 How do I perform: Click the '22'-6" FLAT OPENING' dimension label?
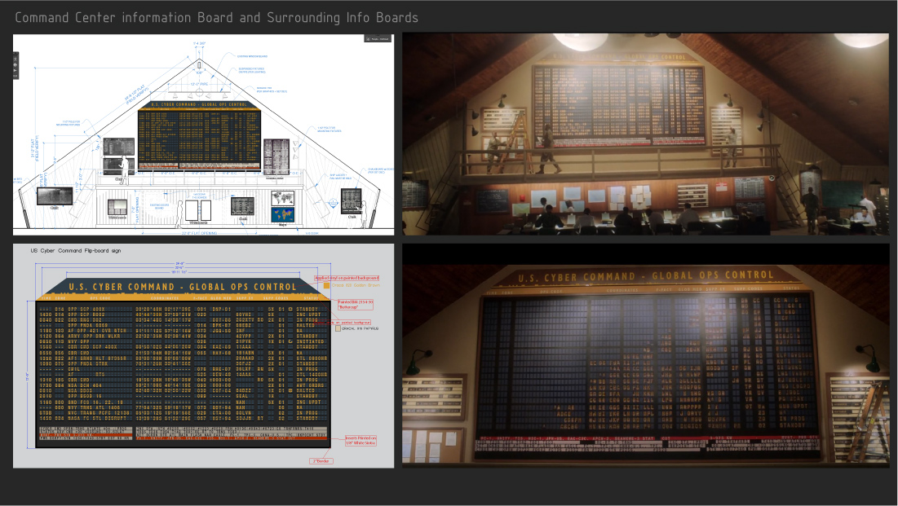tap(199, 233)
